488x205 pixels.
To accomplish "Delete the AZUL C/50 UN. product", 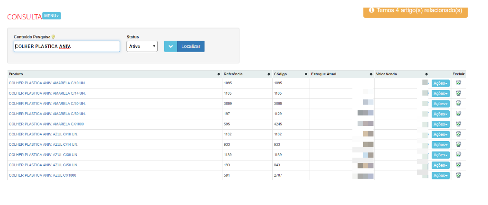I will 458,165.
